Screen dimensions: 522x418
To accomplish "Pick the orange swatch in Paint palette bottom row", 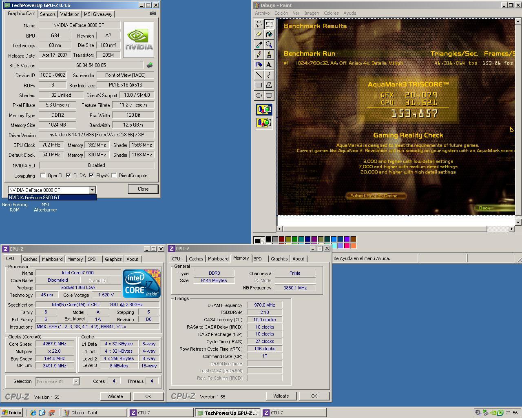I will point(353,245).
